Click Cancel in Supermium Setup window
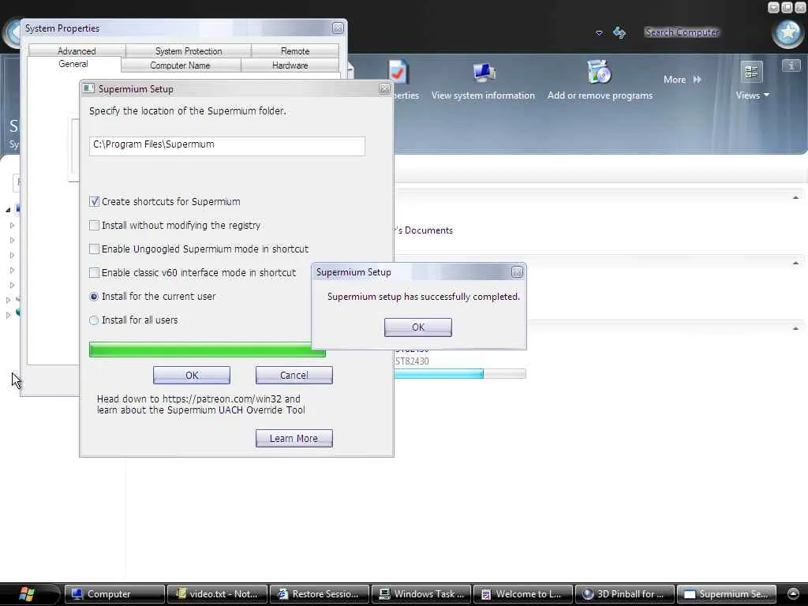The image size is (808, 606). (294, 375)
